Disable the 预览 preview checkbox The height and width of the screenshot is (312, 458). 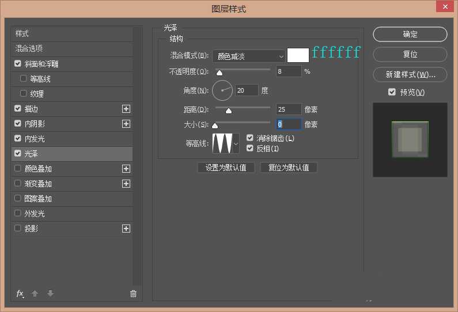[392, 92]
